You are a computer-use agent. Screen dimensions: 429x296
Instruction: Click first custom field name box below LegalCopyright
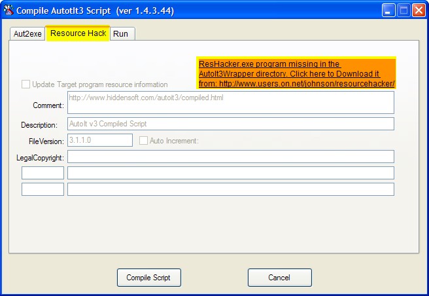tap(43, 173)
